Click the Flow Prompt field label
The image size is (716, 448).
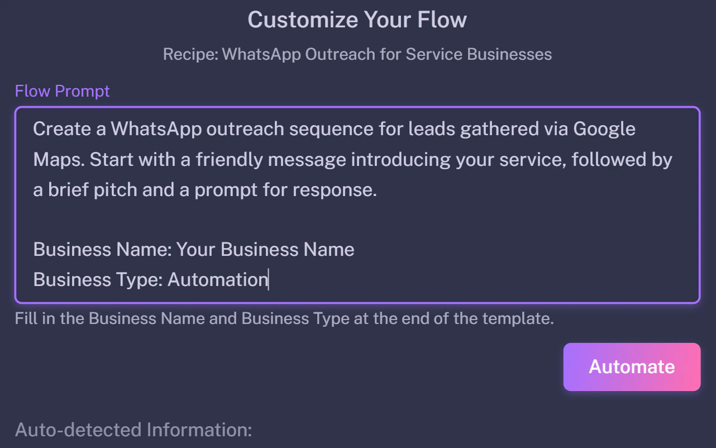click(63, 91)
